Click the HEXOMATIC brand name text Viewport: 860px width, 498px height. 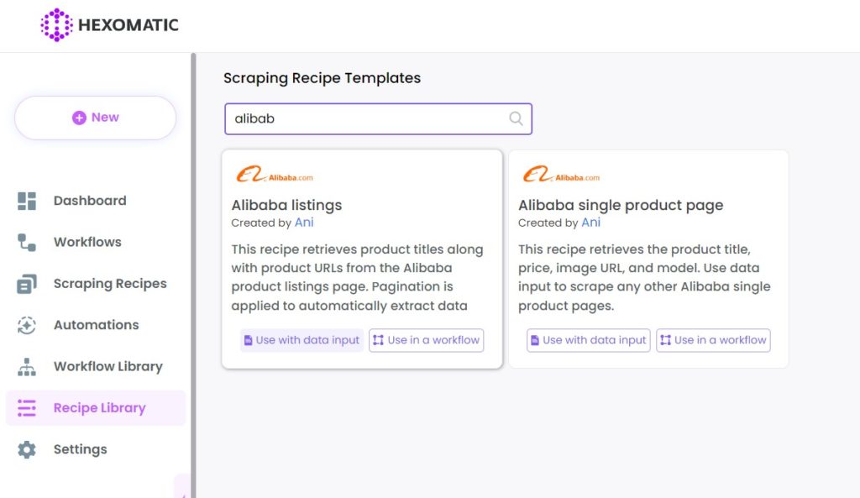tap(128, 25)
